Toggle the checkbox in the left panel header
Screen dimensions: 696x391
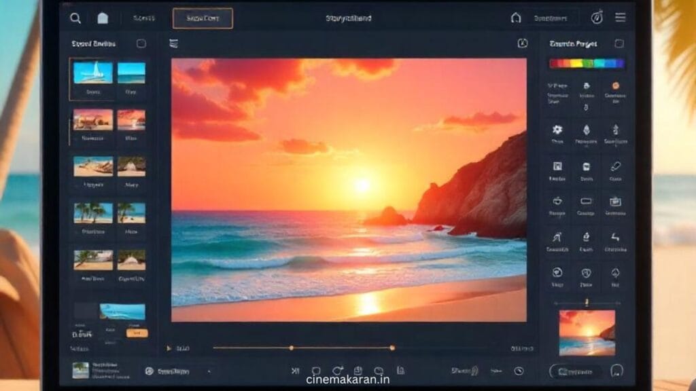point(141,43)
